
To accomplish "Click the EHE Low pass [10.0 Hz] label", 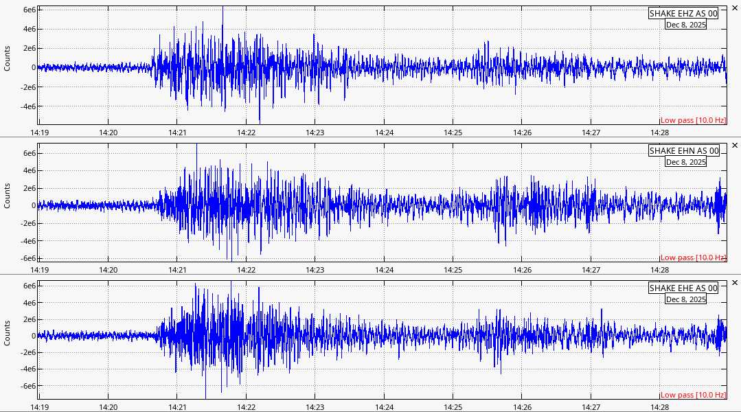I will pos(693,395).
